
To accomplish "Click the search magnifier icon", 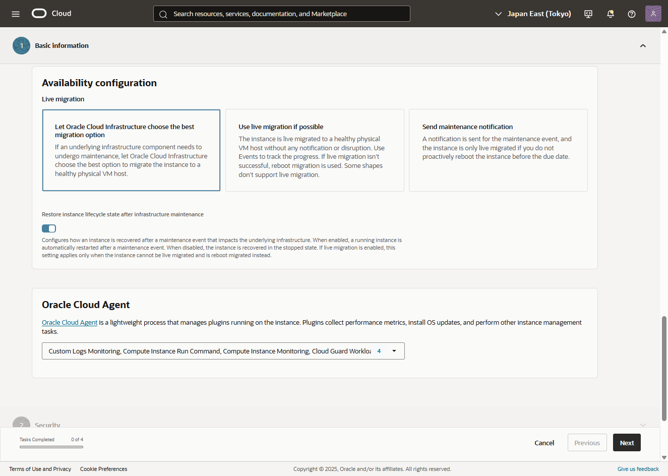I will coord(163,14).
